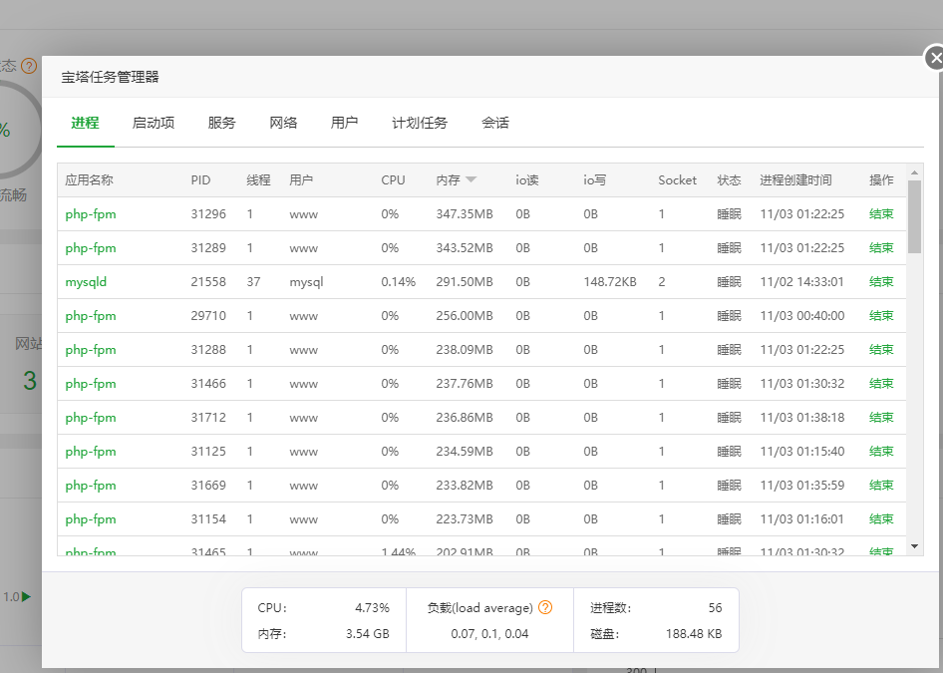Select load average values 0.07, 0.1, 0.04
The width and height of the screenshot is (943, 673).
click(x=489, y=633)
